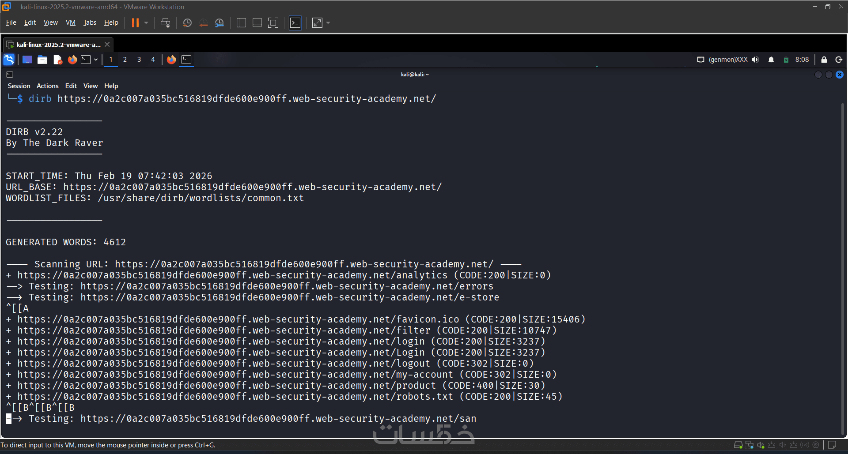This screenshot has width=848, height=454.
Task: Click the display icon in Kali panel
Action: click(x=700, y=60)
